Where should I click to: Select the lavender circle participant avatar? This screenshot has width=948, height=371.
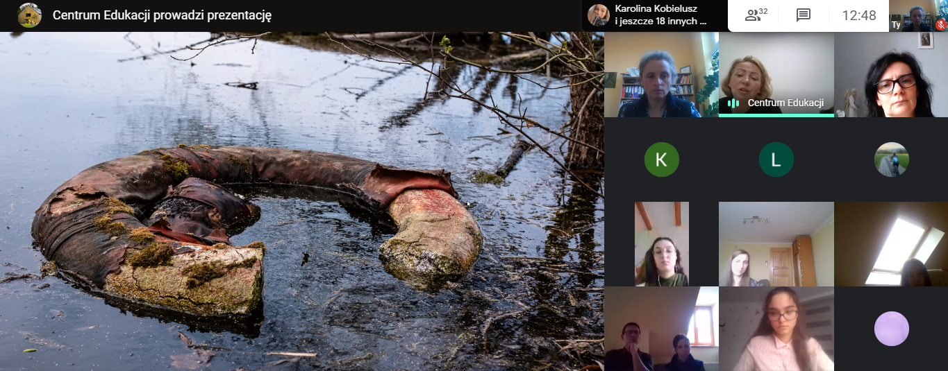click(x=891, y=329)
